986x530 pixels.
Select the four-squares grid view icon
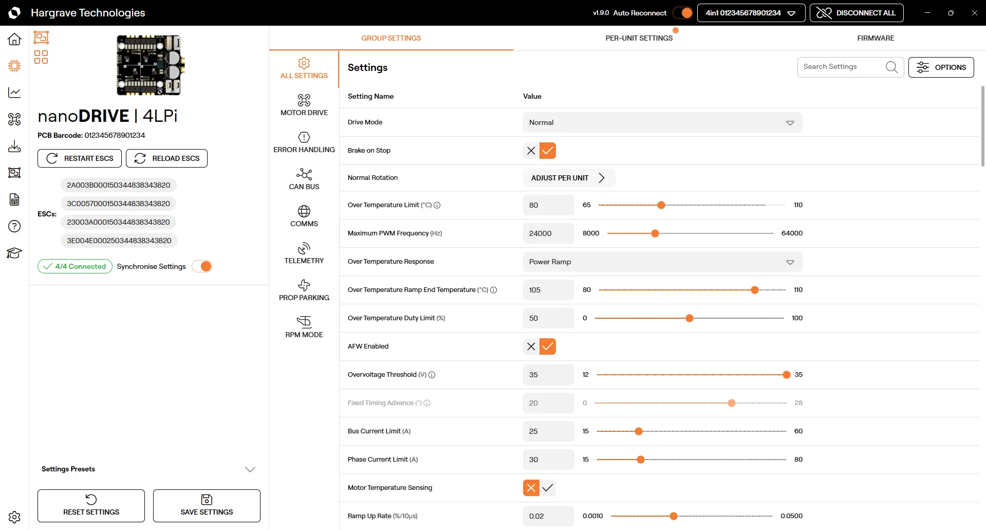click(41, 57)
